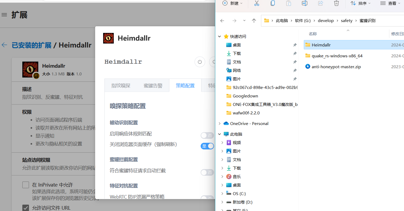Click the OneDrive cloud icon
The height and width of the screenshot is (211, 404).
[x=226, y=123]
